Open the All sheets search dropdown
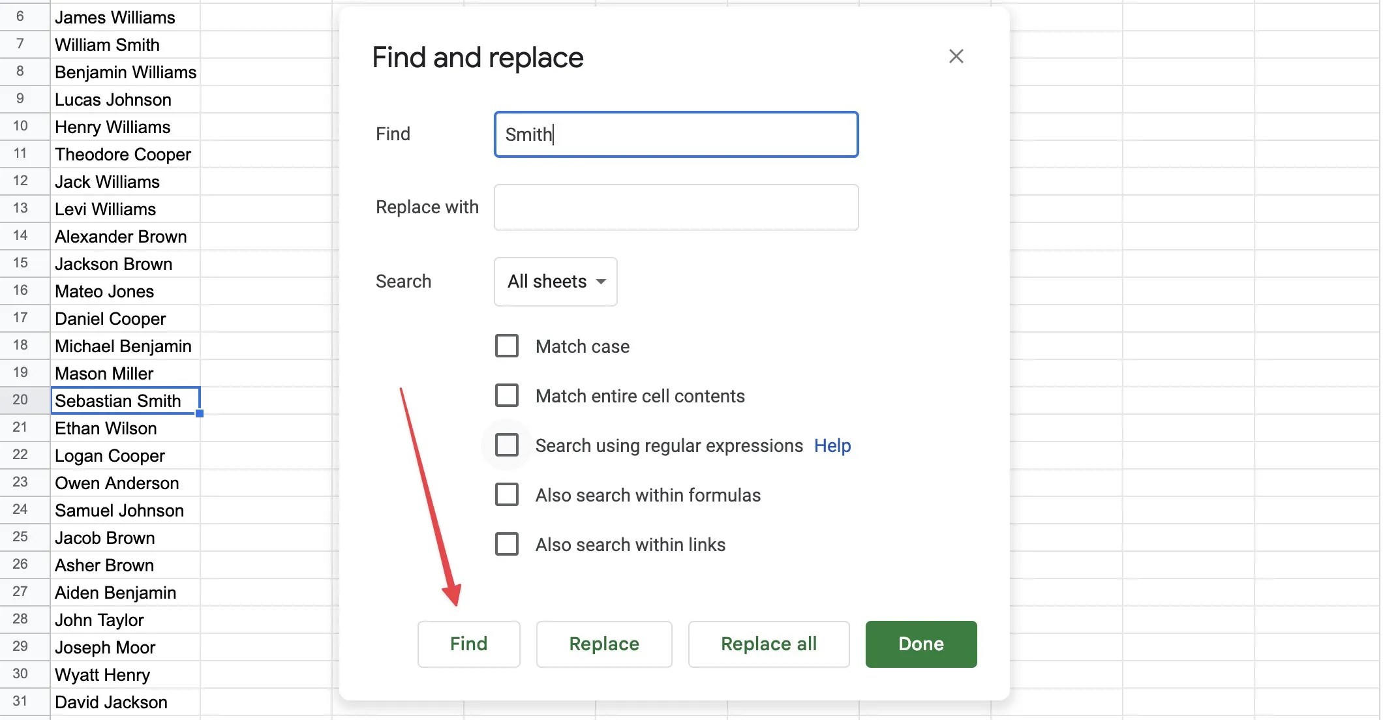 click(555, 282)
